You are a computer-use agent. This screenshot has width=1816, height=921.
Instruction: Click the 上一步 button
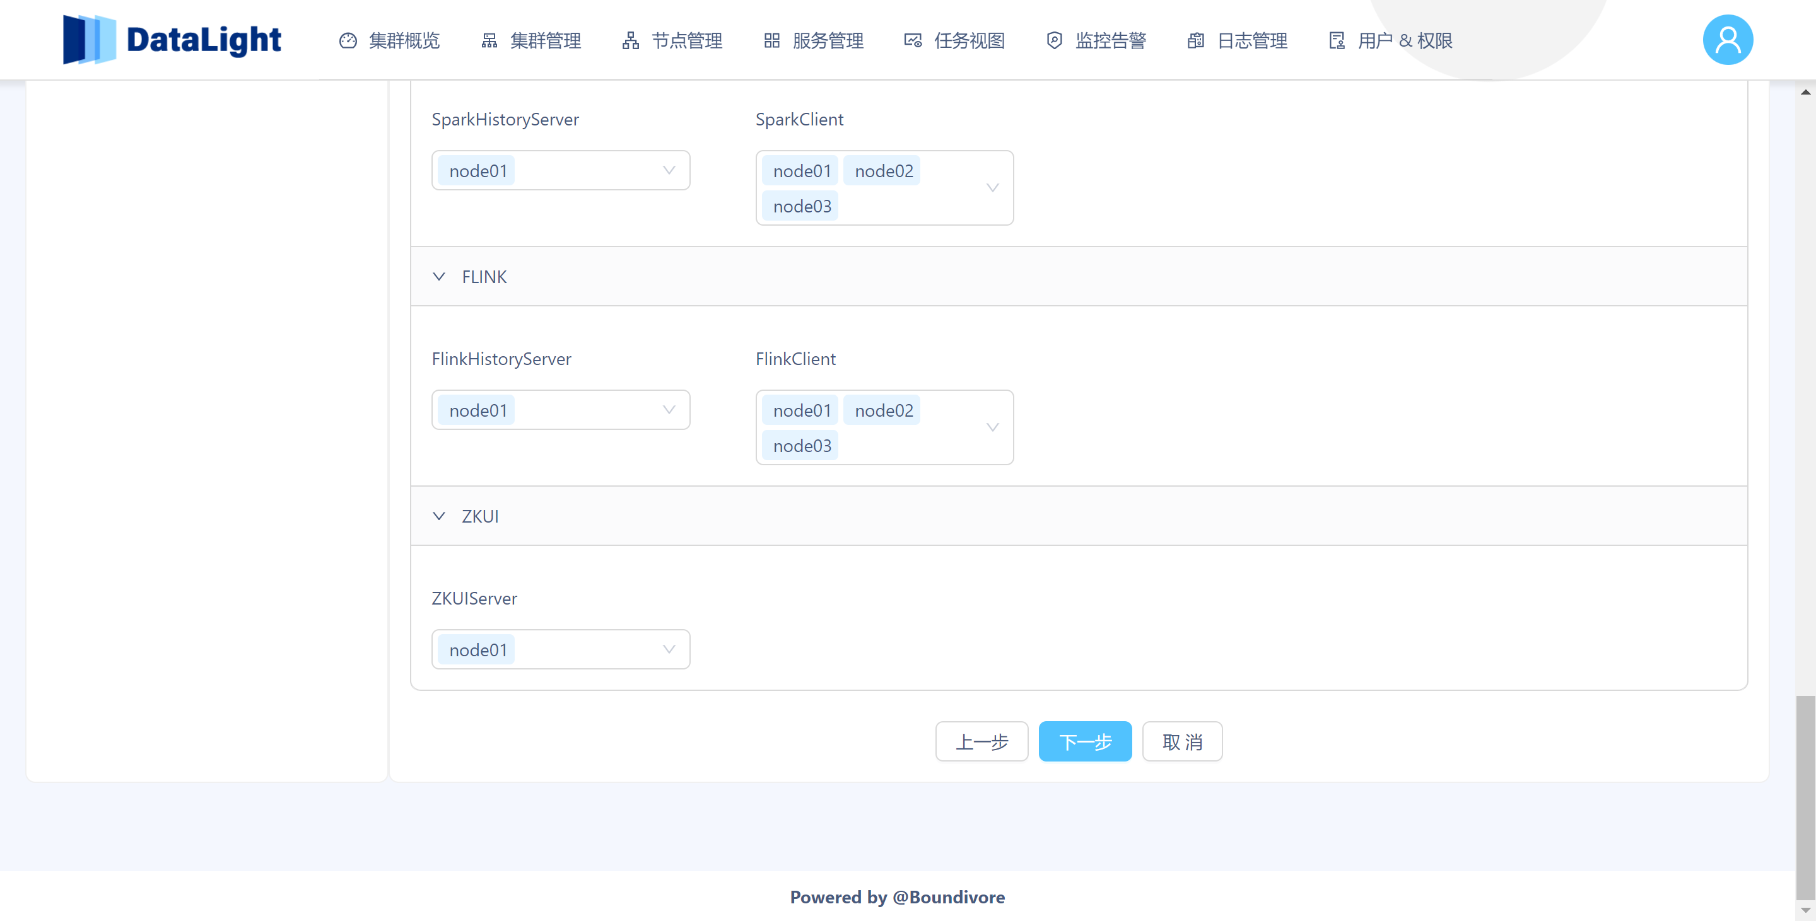point(981,741)
